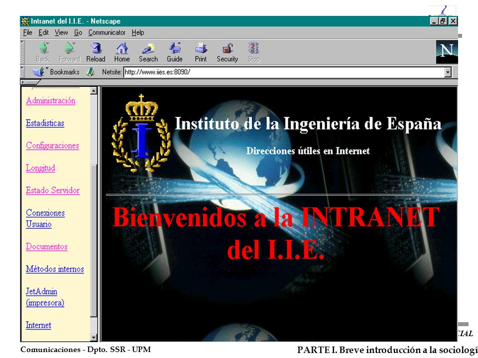The image size is (478, 358).
Task: Go to the Home page icon
Action: click(x=122, y=52)
